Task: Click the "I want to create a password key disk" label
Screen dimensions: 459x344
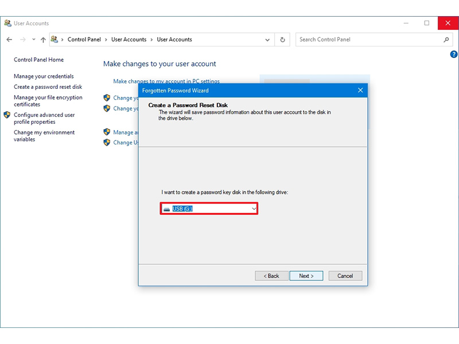Action: (x=224, y=192)
